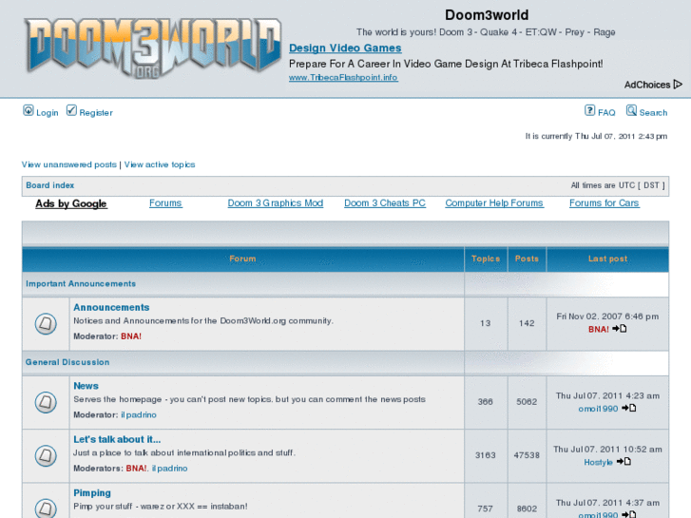Click the Announcements forum status icon
Image resolution: width=691 pixels, height=518 pixels.
(46, 324)
